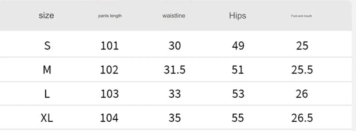Select the M size row label
356x131 pixels.
[x=47, y=70]
